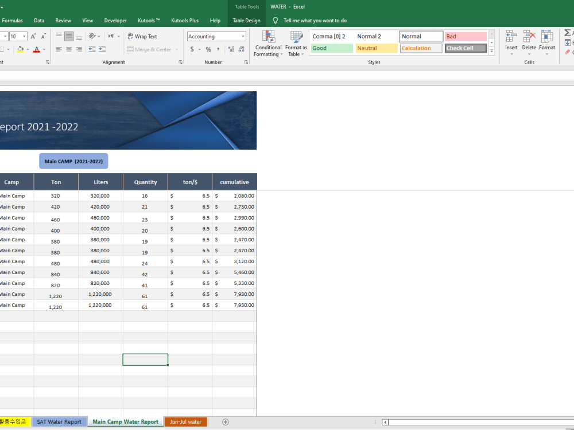Apply the Normal cell style
The image size is (574, 430).
421,36
